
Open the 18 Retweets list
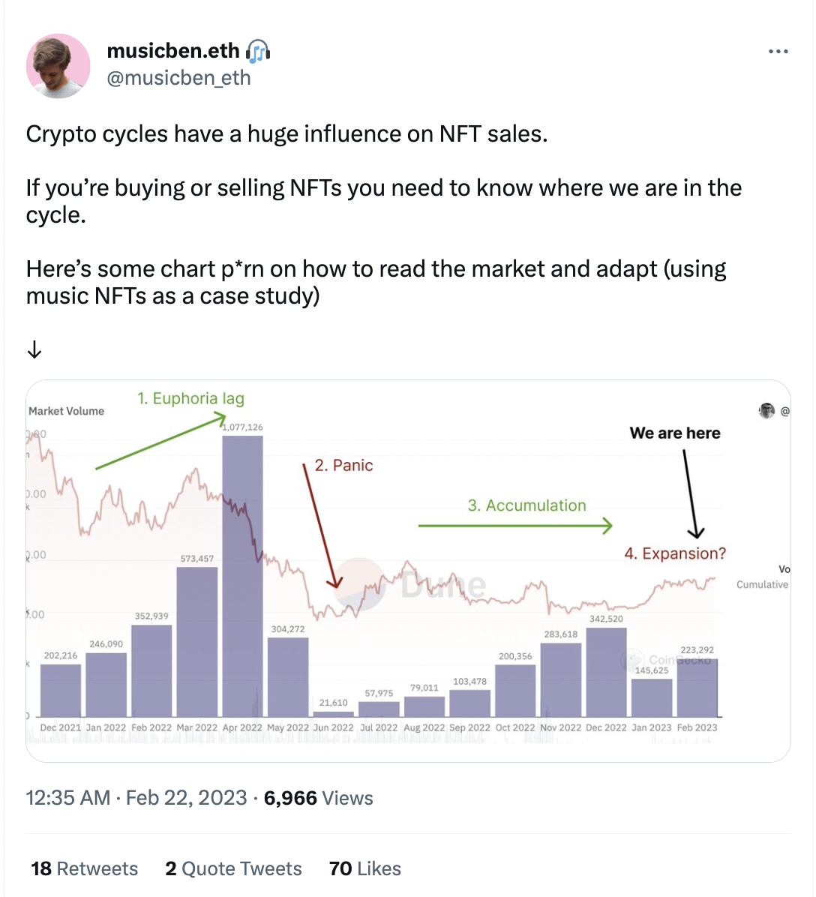pyautogui.click(x=84, y=868)
